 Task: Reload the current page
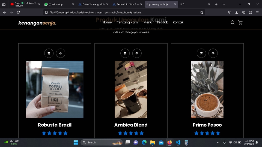(18, 12)
